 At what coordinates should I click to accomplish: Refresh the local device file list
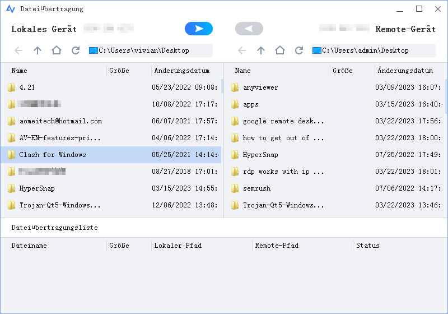(75, 50)
